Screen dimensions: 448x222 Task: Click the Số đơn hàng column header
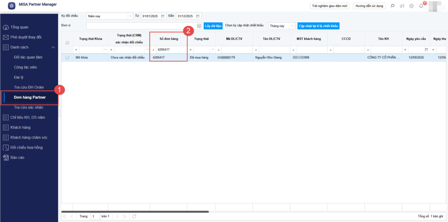coord(168,39)
